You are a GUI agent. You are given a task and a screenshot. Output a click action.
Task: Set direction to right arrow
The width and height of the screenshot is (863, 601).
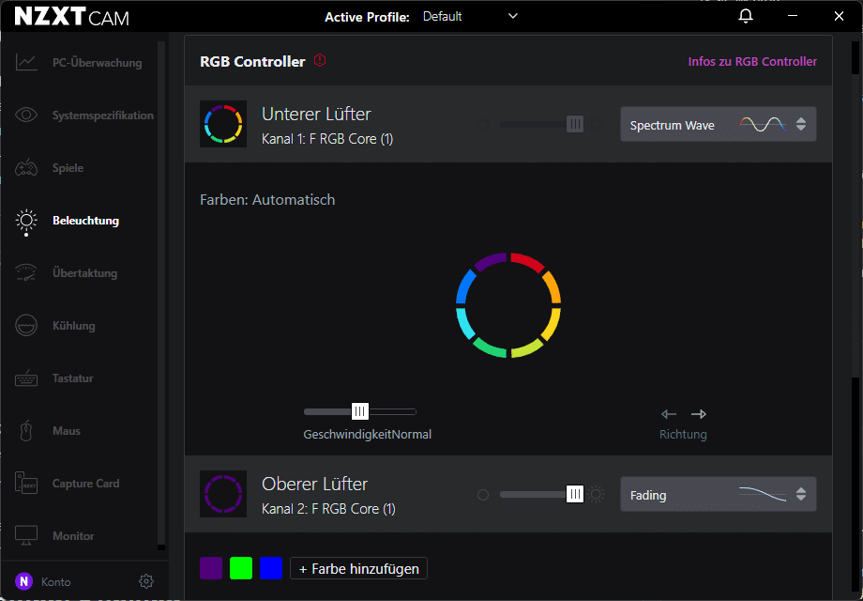click(x=698, y=414)
